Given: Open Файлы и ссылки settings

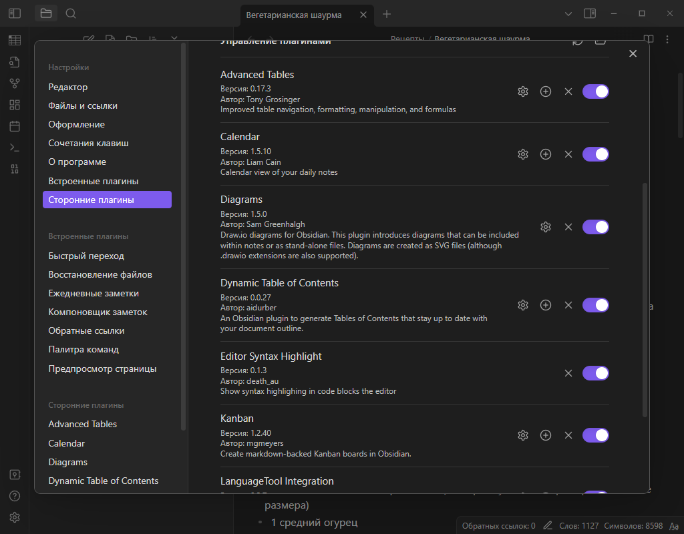Looking at the screenshot, I should point(107,105).
